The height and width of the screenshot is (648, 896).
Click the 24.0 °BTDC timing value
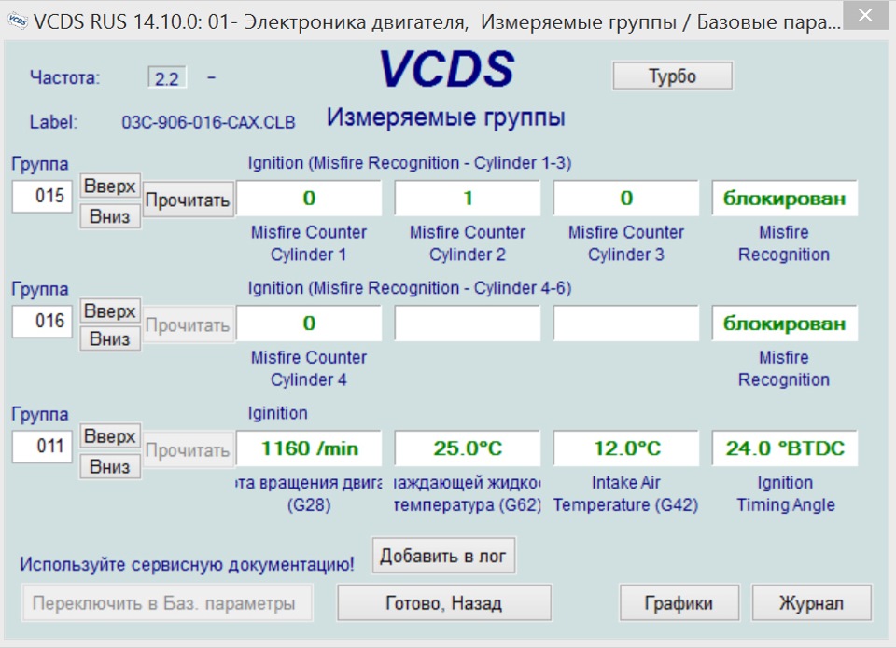tap(785, 448)
